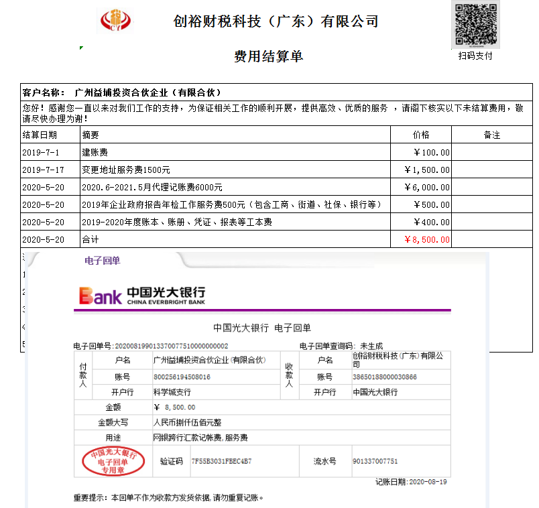Click the QR code for scan payment
This screenshot has width=539, height=508.
(x=476, y=24)
